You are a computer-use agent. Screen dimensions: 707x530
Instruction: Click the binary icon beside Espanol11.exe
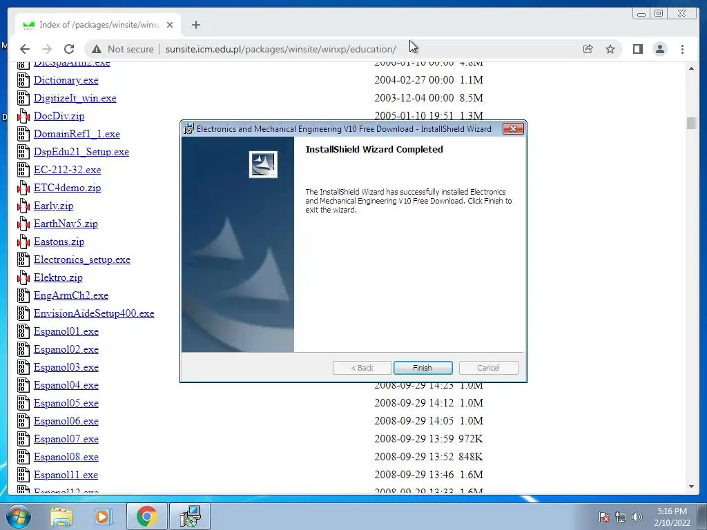click(x=23, y=475)
